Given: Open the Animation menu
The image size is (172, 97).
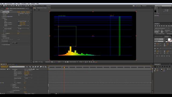Looking at the screenshot, I should (24, 4).
